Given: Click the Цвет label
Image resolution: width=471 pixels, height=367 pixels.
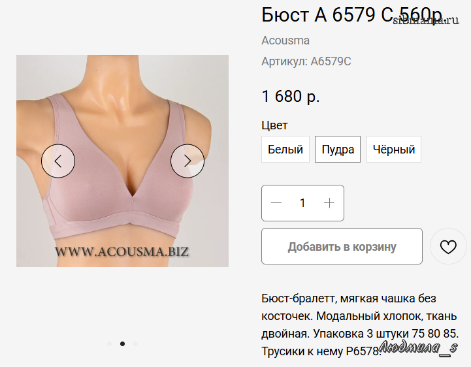Looking at the screenshot, I should pyautogui.click(x=274, y=125).
